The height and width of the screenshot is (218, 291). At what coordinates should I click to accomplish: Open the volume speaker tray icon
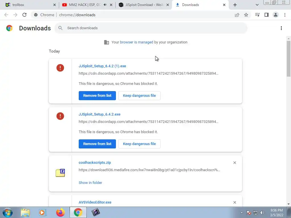(262, 213)
